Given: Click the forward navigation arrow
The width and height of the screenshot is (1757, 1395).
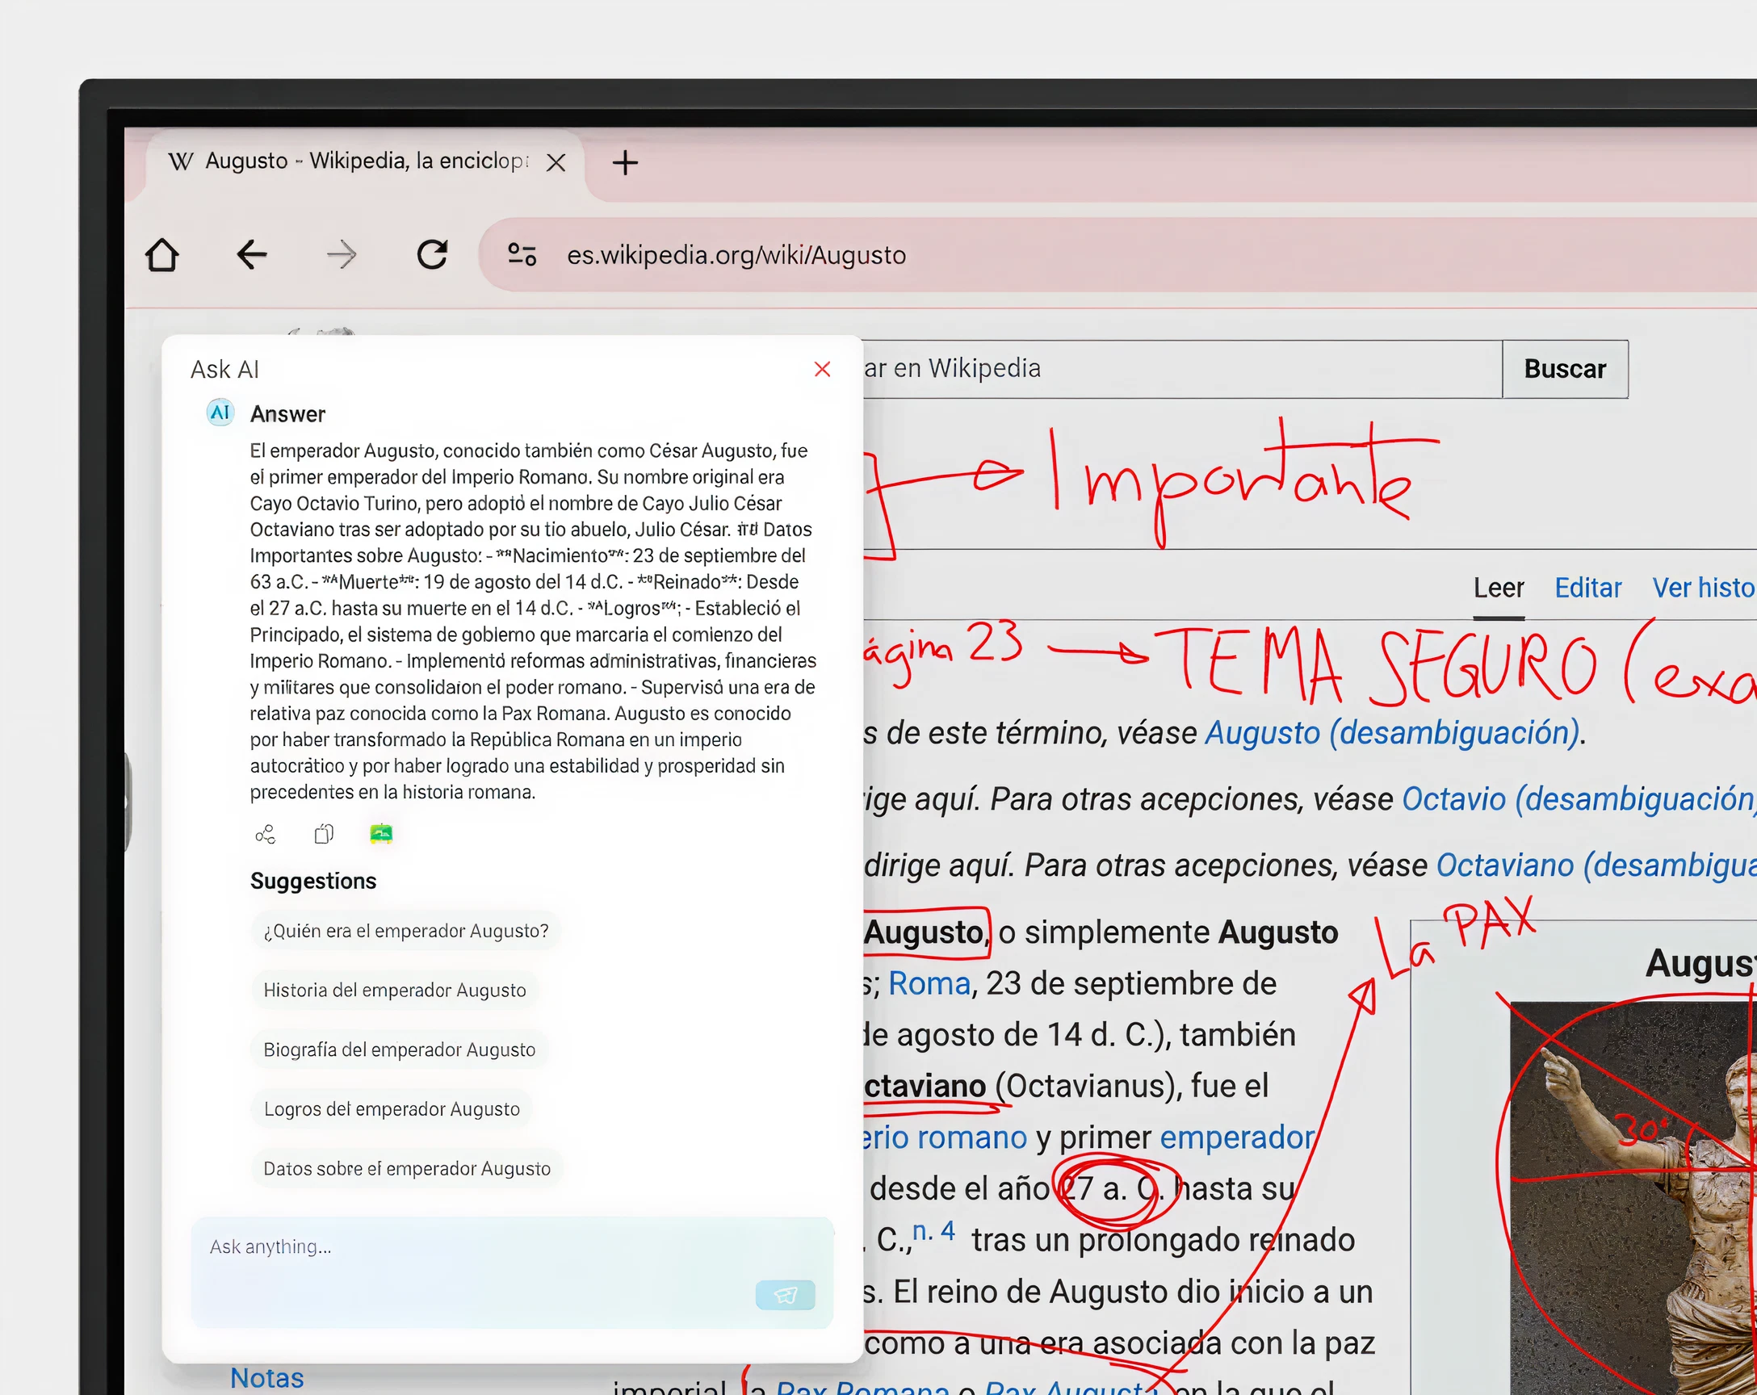Looking at the screenshot, I should tap(342, 255).
